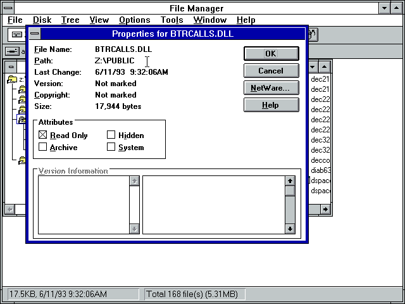The width and height of the screenshot is (405, 304).
Task: Click the Copyright label in the dialog
Action: pos(52,95)
